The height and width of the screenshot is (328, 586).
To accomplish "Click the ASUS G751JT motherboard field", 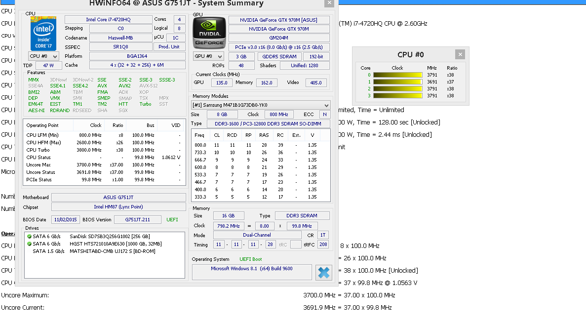I will click(118, 198).
